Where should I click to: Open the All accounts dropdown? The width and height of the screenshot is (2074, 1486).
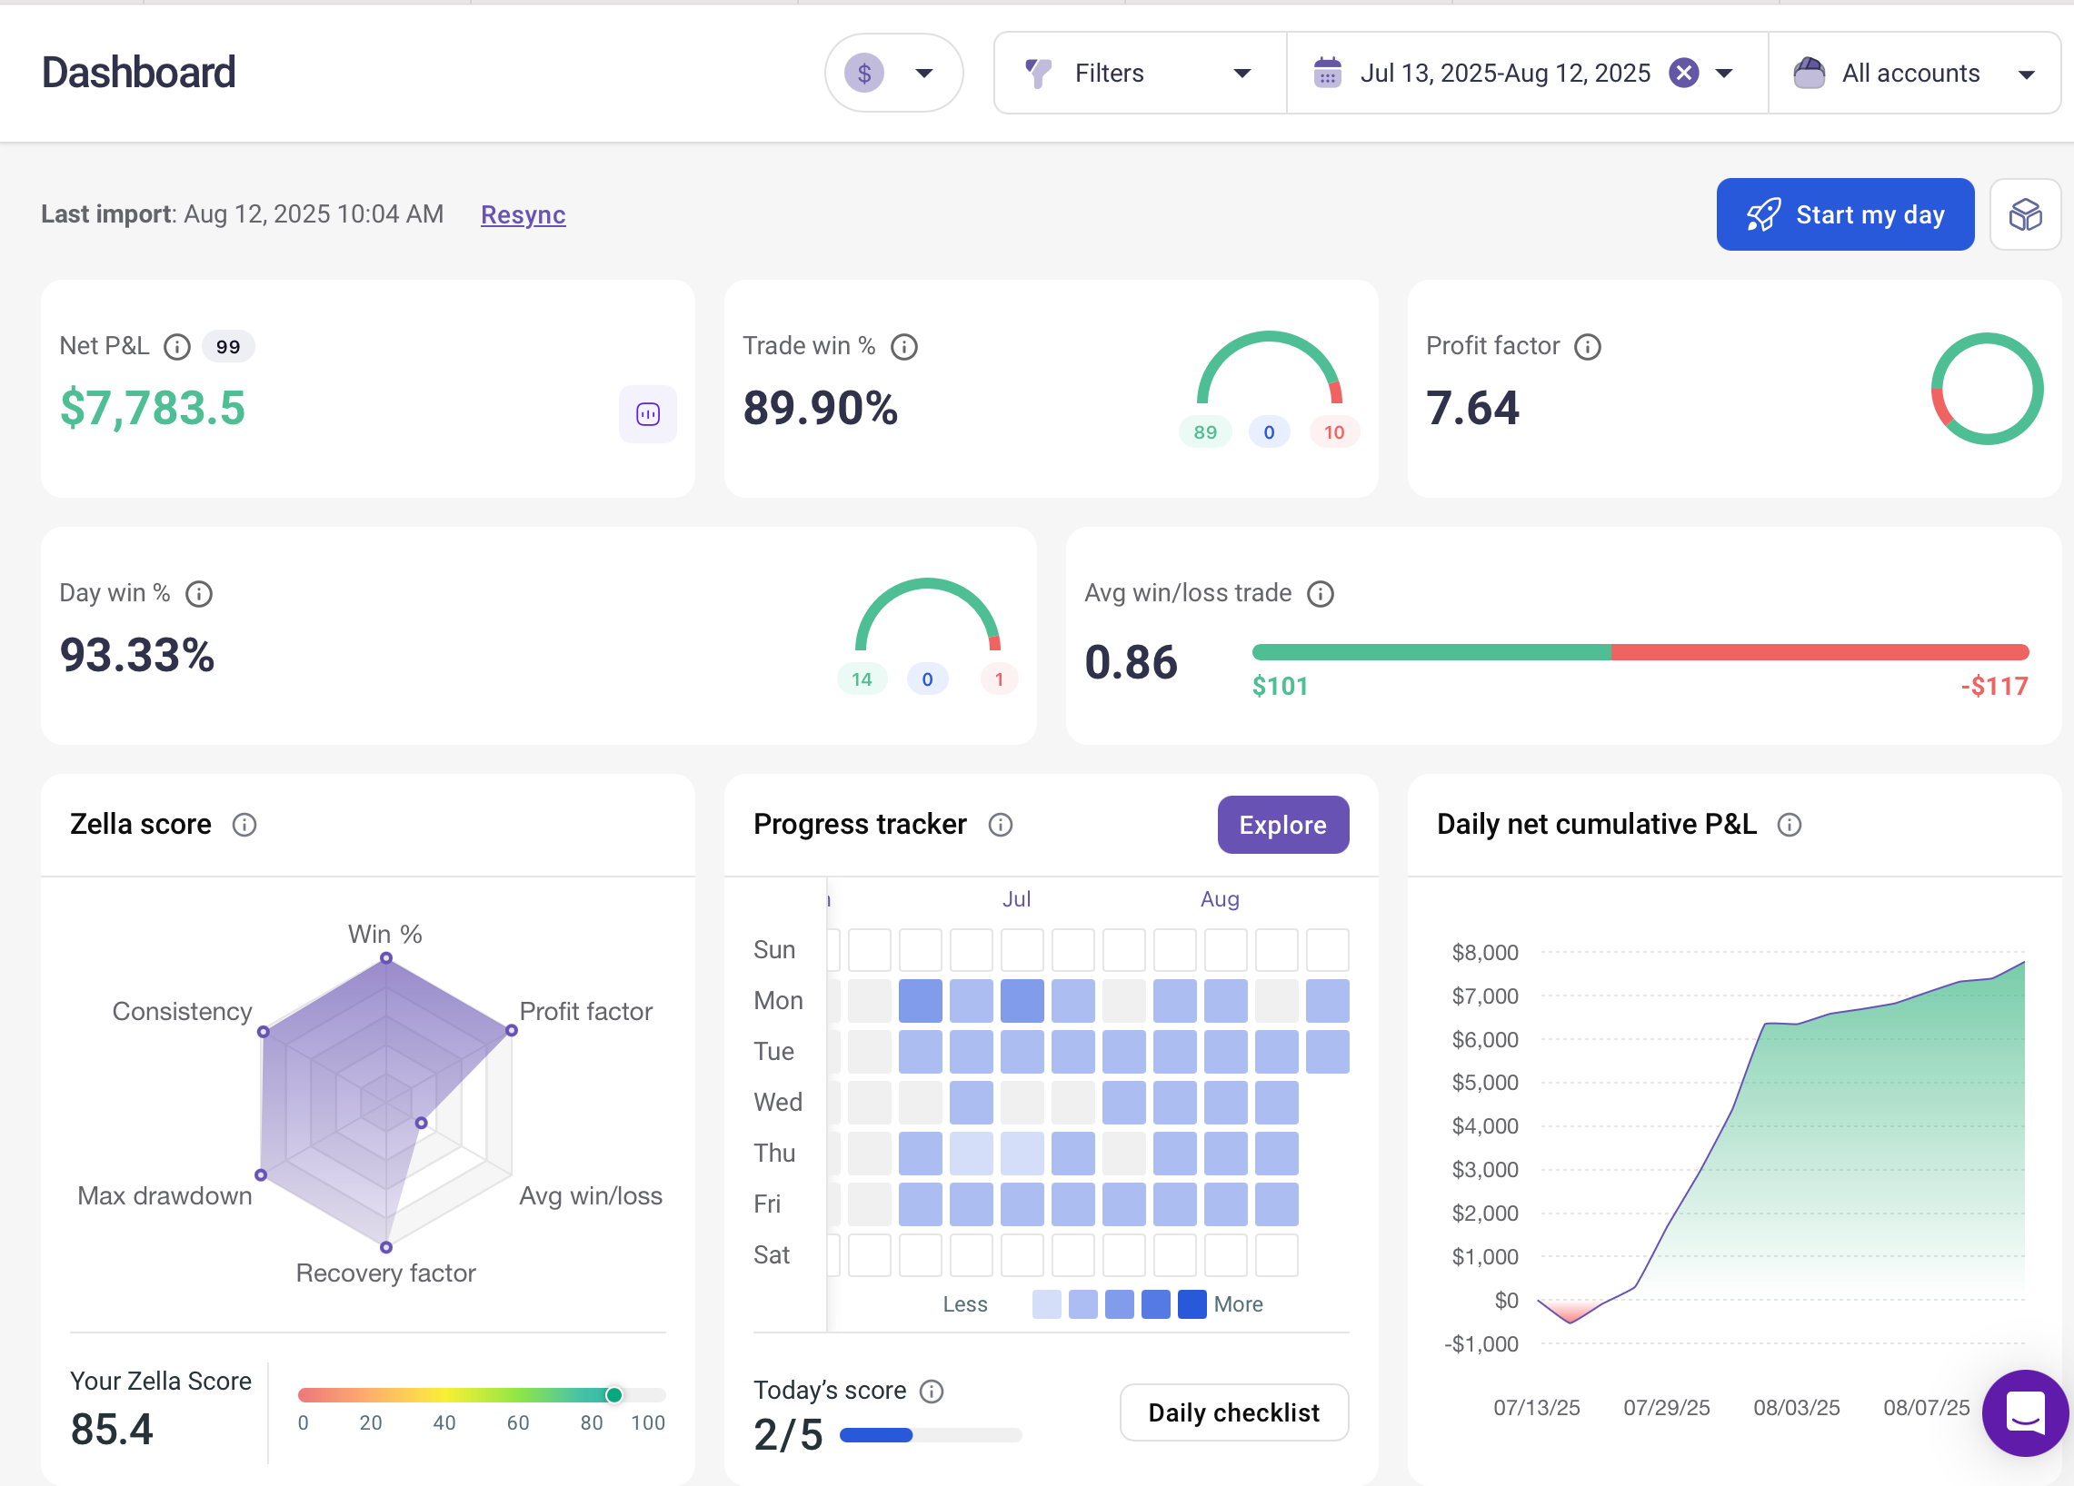1913,73
